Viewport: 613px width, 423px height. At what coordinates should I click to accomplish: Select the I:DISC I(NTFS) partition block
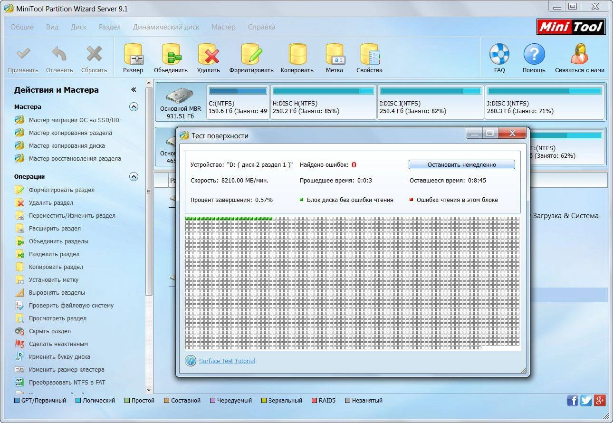[431, 102]
